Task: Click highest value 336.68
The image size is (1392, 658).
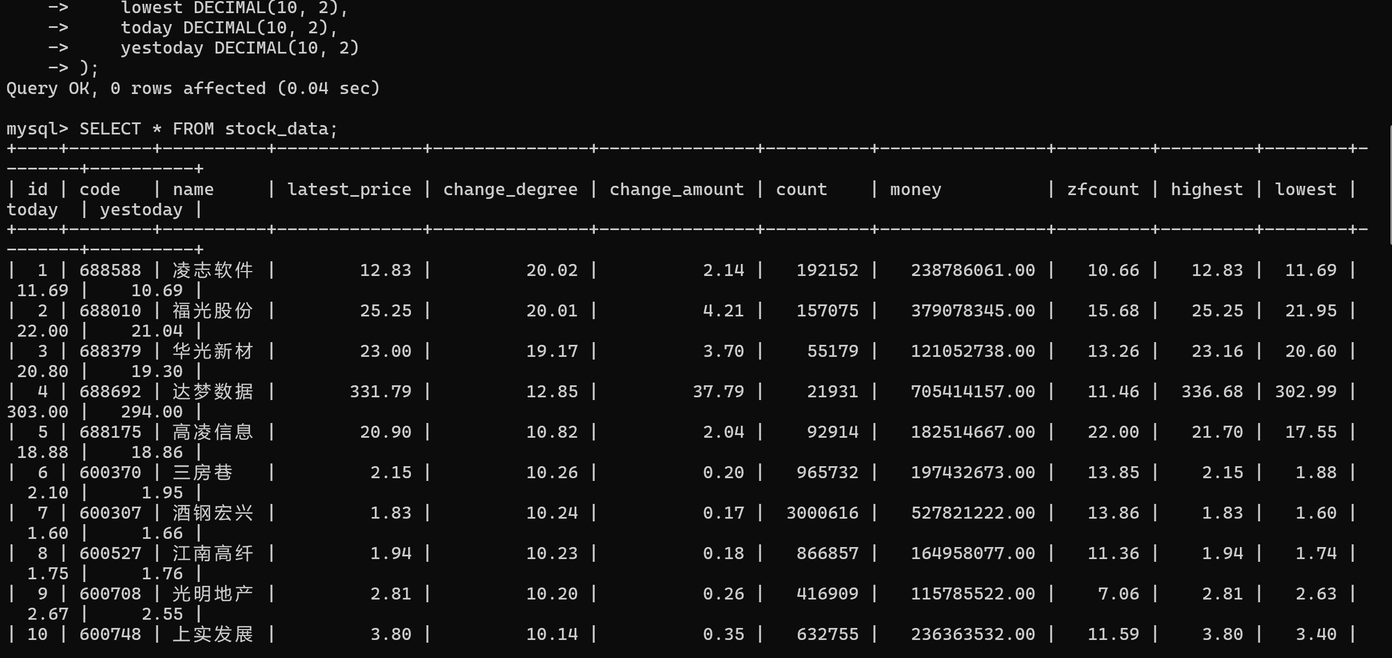Action: tap(1212, 391)
